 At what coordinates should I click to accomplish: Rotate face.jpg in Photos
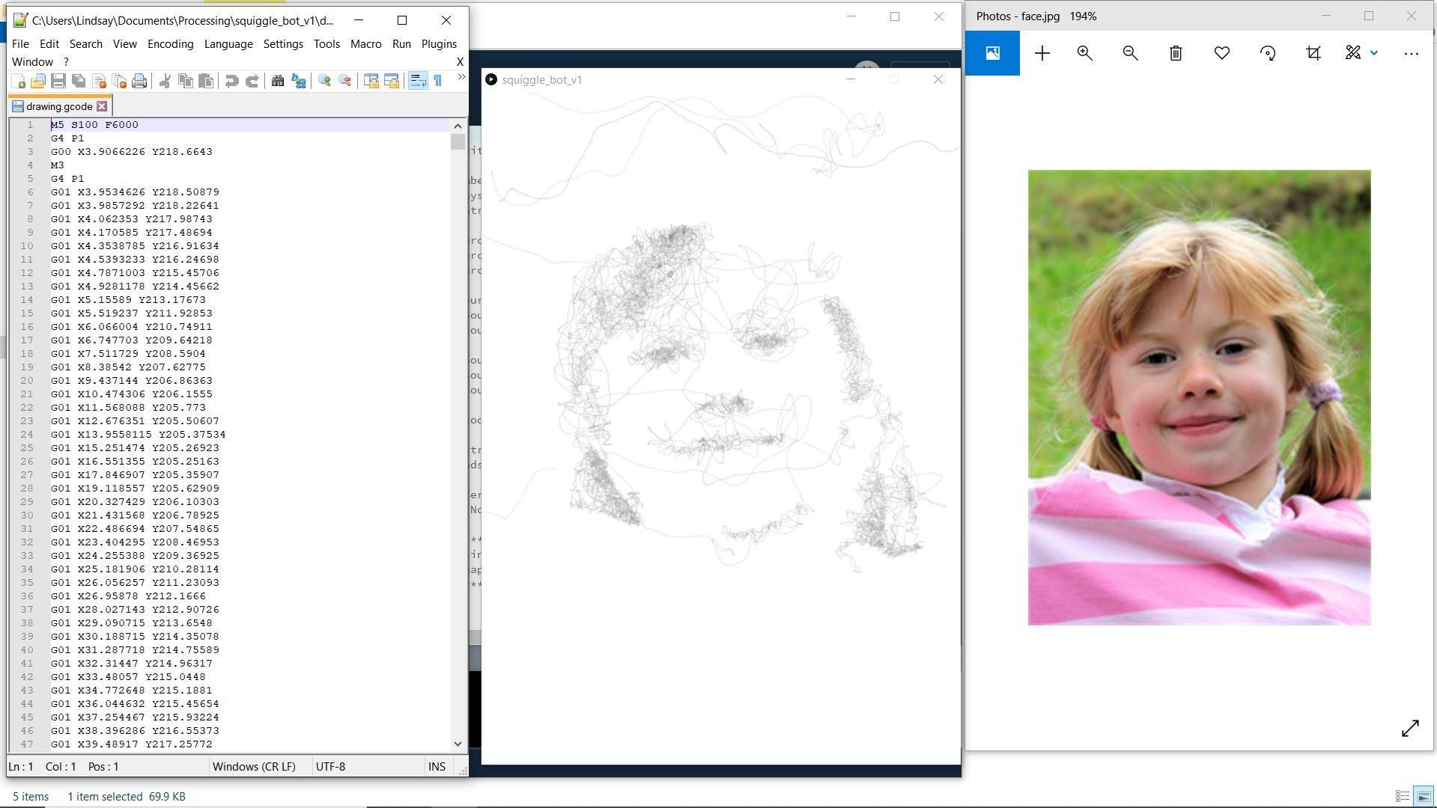coord(1268,52)
